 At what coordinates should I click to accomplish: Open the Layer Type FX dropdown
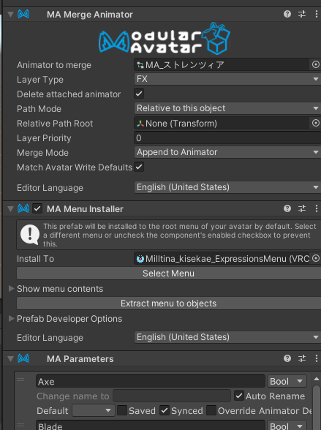(x=227, y=79)
